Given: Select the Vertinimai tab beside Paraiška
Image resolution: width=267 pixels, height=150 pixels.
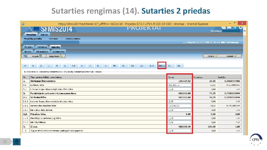Looking at the screenshot, I should point(42,47).
